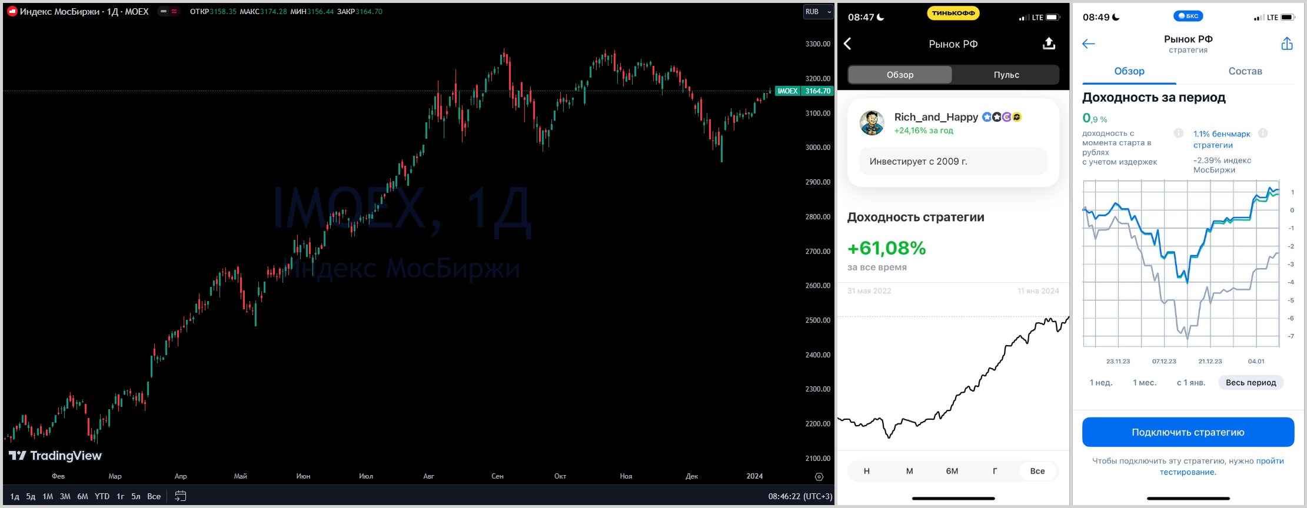1307x508 pixels.
Task: Select the Все period in Tinkoff chart
Action: pyautogui.click(x=1037, y=471)
